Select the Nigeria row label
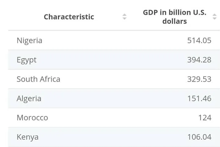Image resolution: width=220 pixels, height=147 pixels. coord(29,41)
